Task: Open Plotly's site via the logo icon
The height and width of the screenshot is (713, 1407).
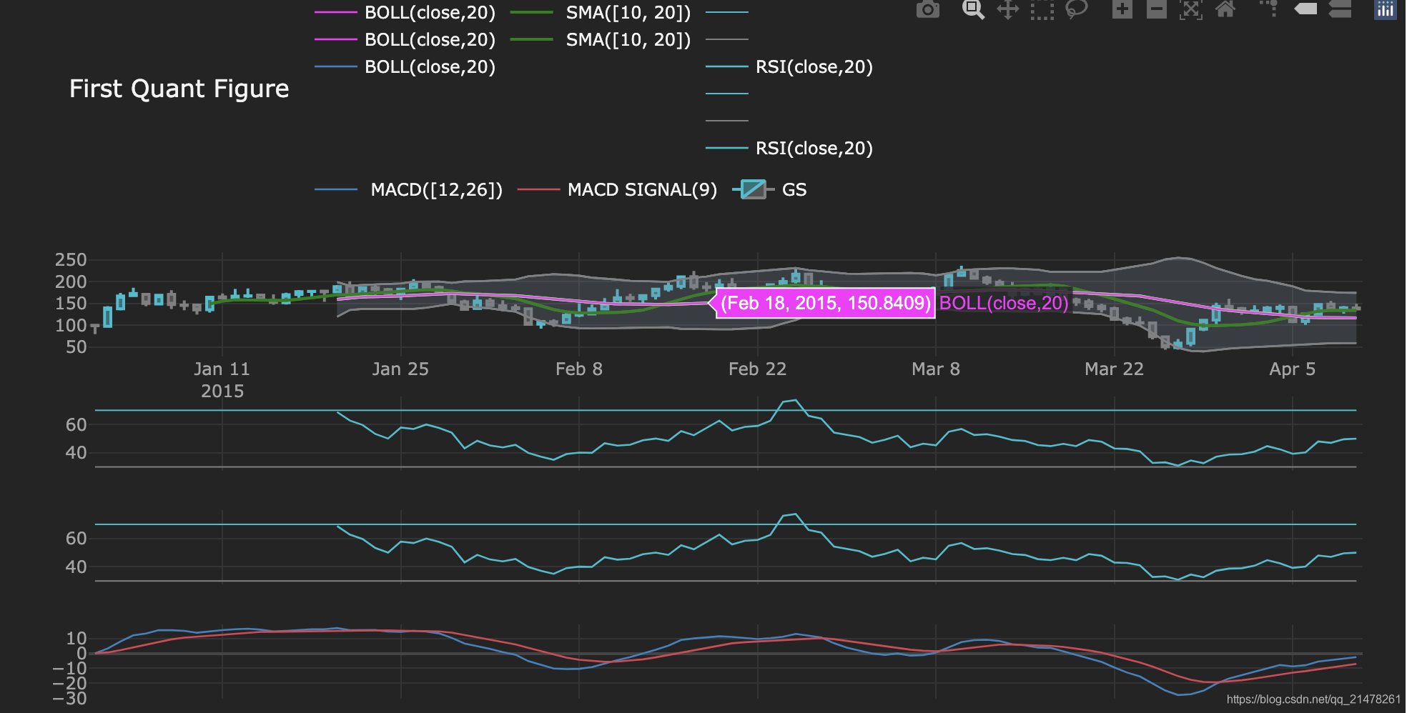Action: click(x=1385, y=10)
